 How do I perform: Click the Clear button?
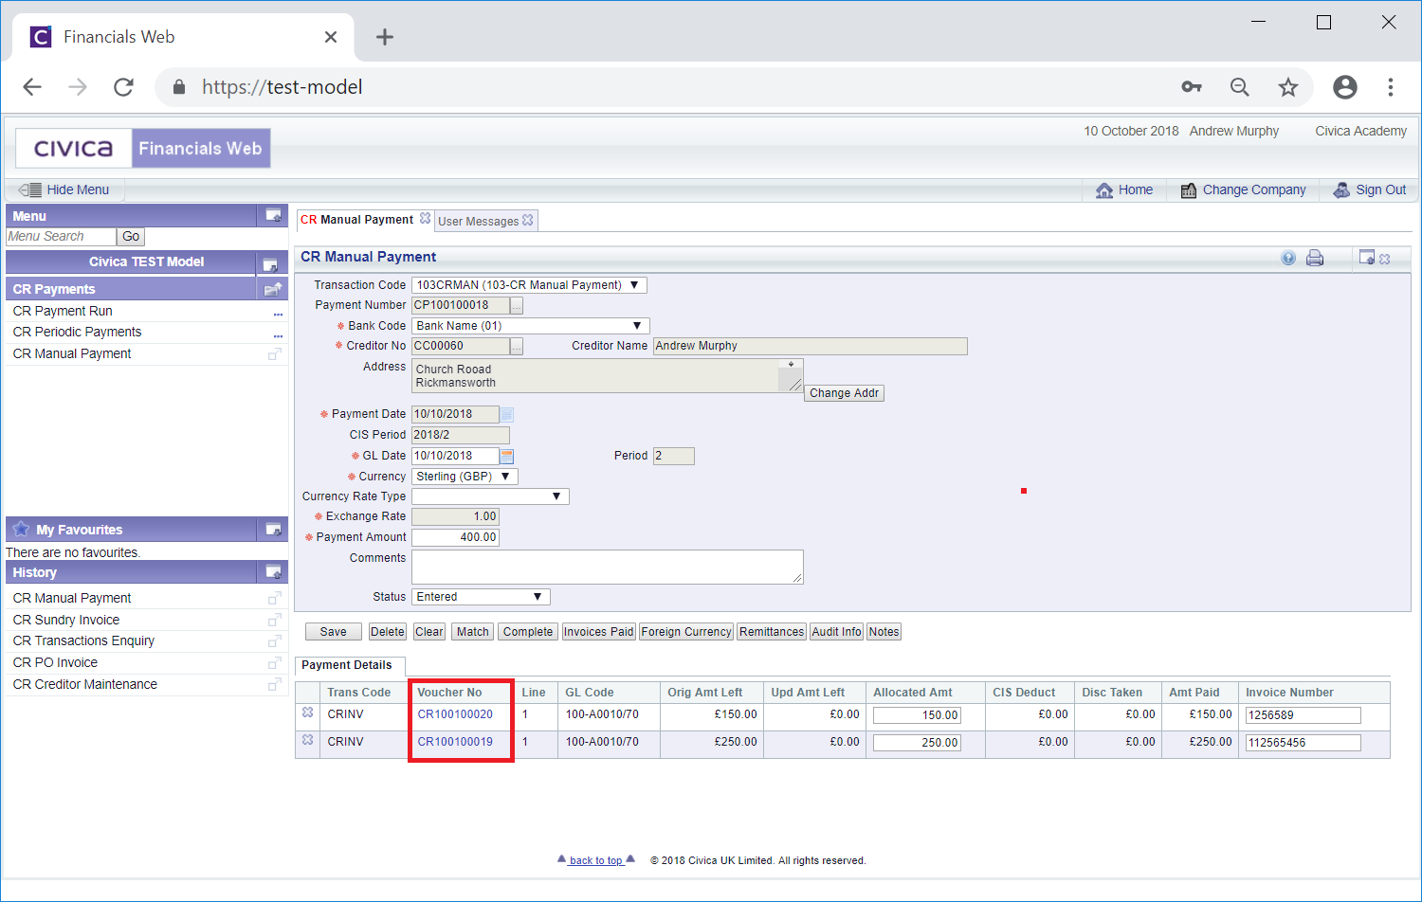coord(429,632)
